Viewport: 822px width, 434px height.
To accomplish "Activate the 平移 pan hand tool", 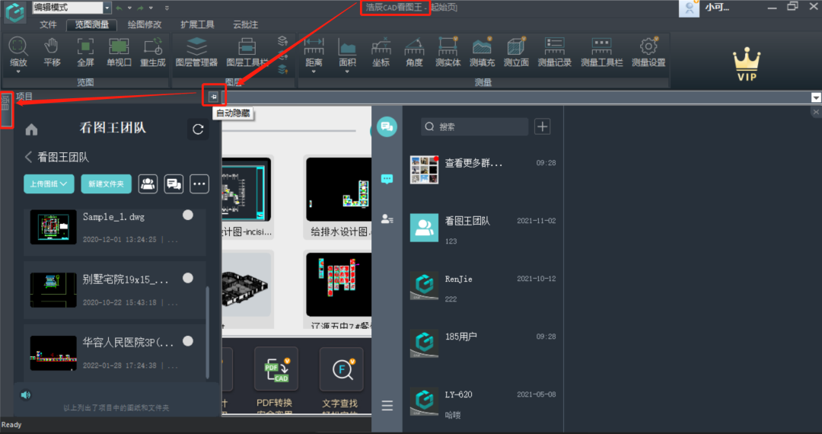I will pyautogui.click(x=52, y=53).
